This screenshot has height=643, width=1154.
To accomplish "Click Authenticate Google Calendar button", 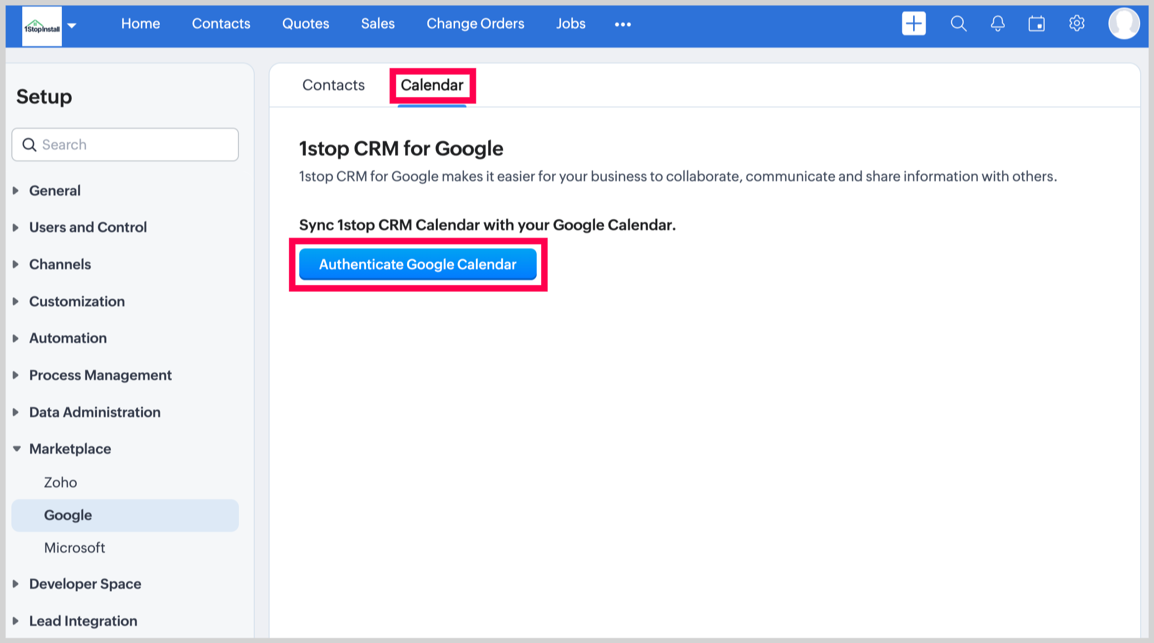I will pyautogui.click(x=417, y=264).
